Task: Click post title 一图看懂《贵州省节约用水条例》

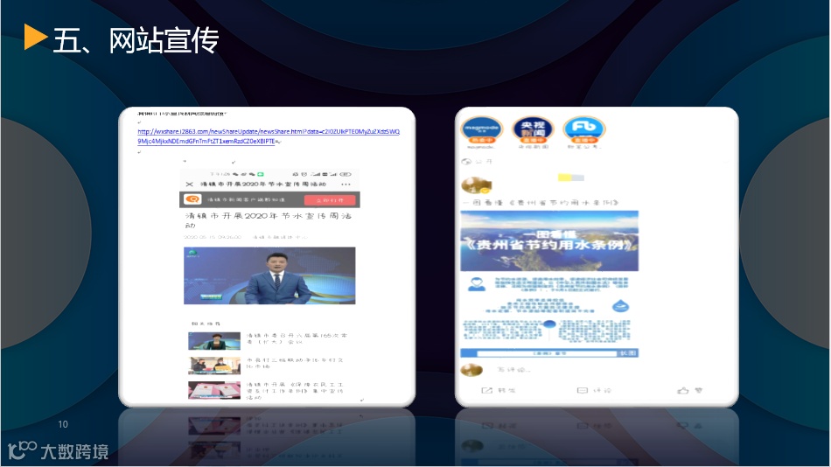Action: click(x=541, y=203)
